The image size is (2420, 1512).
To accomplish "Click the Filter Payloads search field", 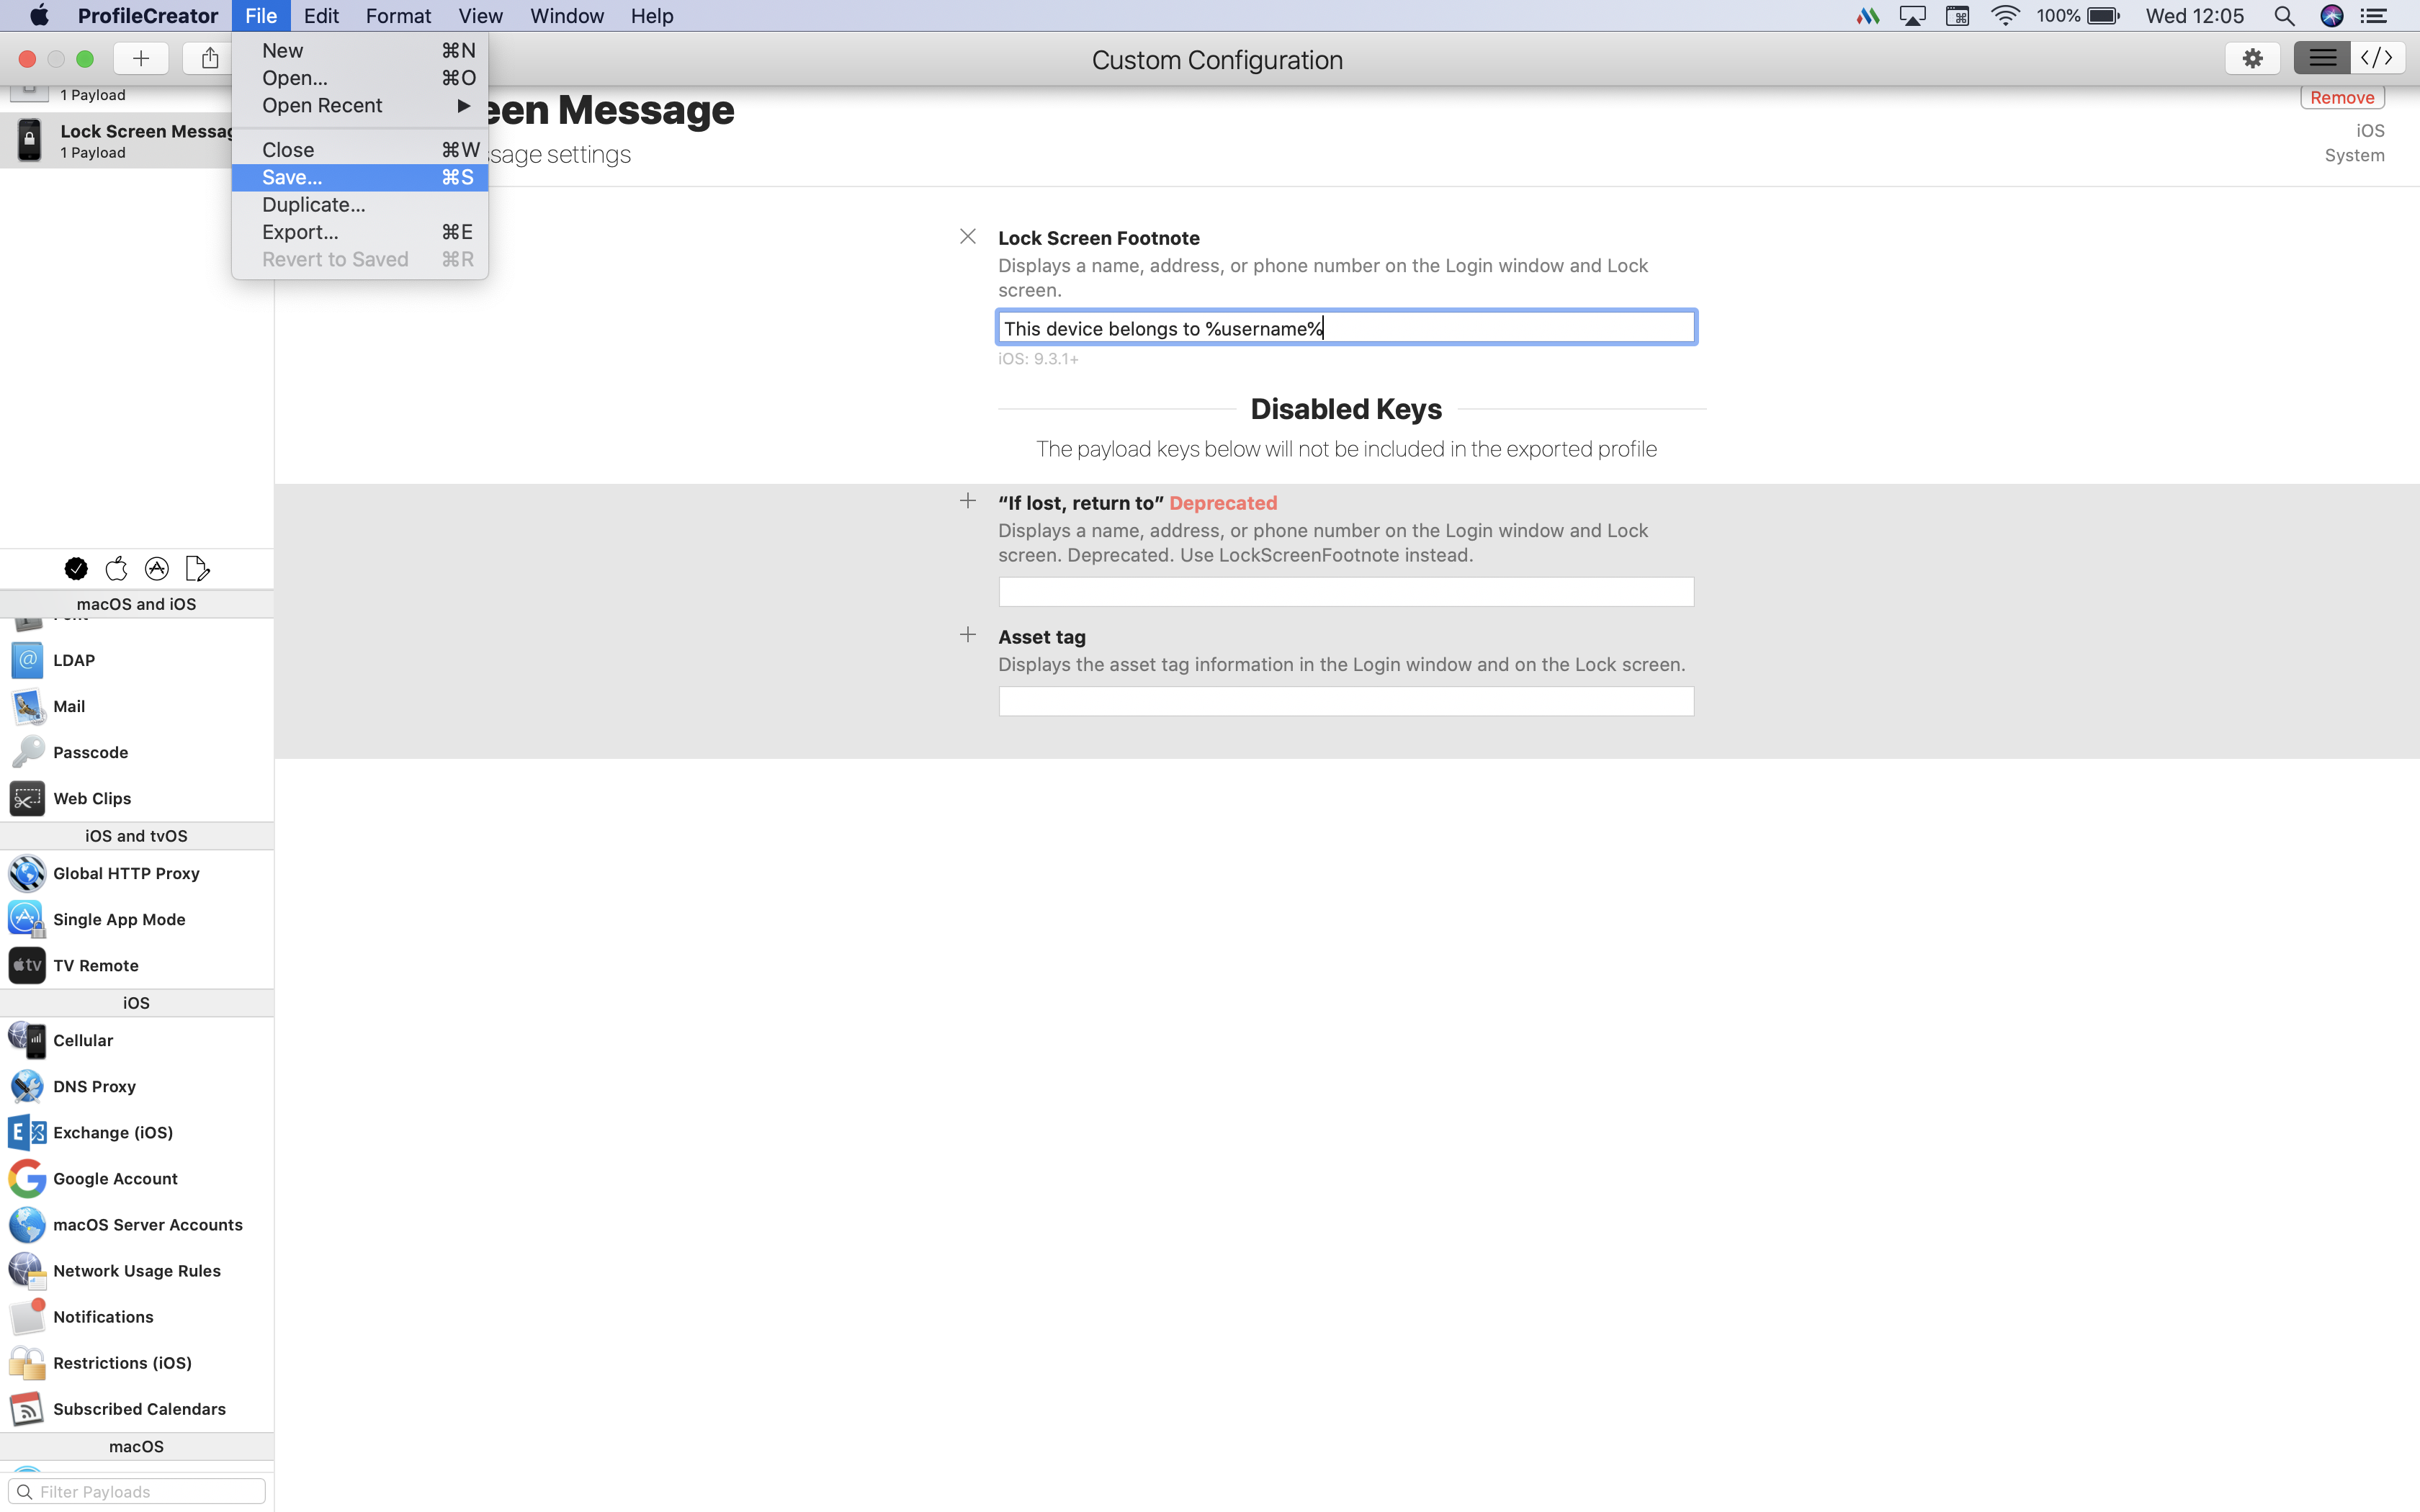I will 140,1491.
